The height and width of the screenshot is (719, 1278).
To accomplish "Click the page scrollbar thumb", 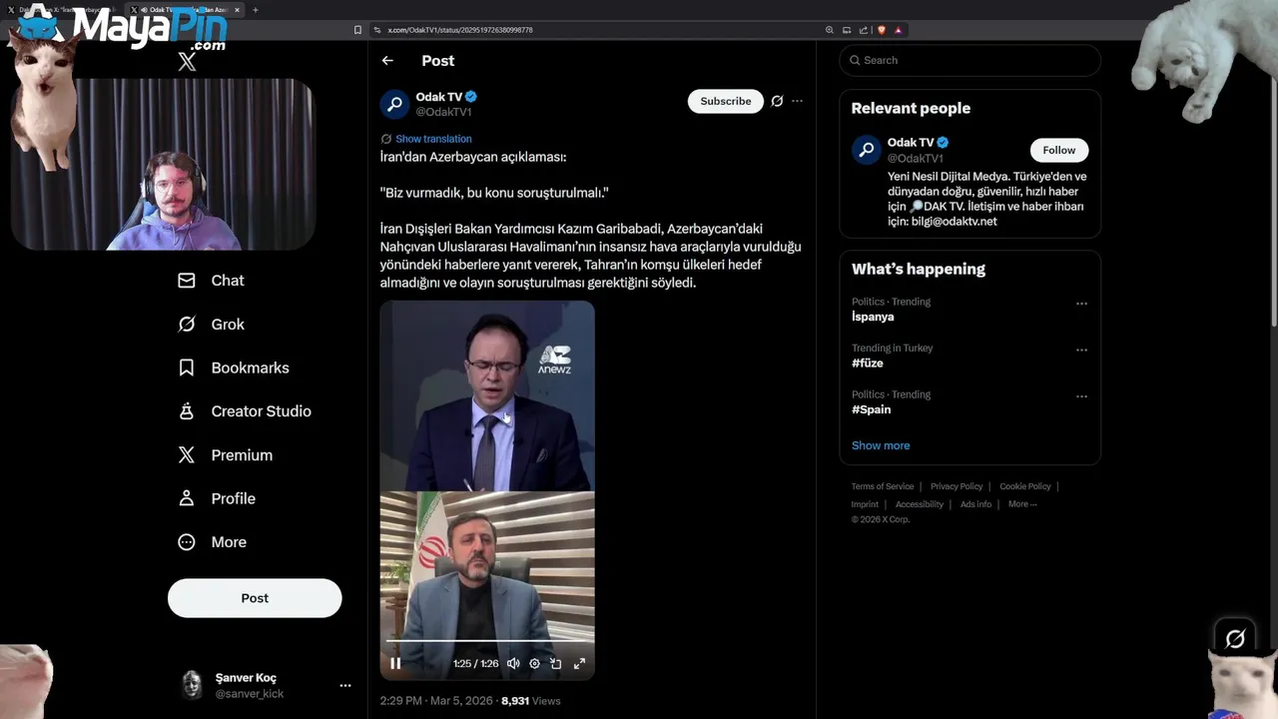I will tap(1273, 182).
